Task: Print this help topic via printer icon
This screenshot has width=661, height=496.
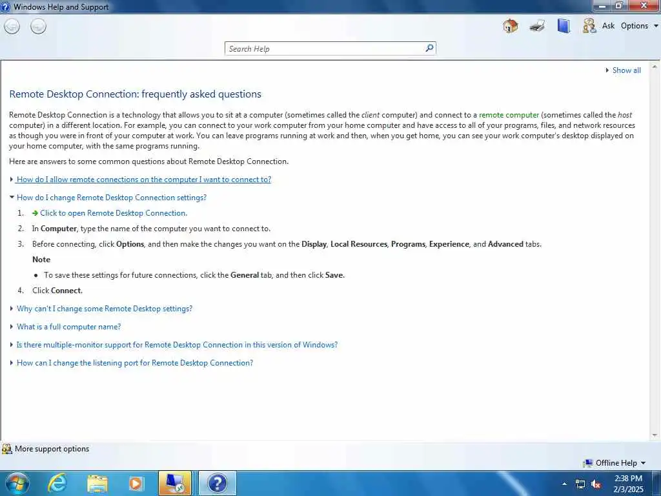Action: [x=537, y=26]
